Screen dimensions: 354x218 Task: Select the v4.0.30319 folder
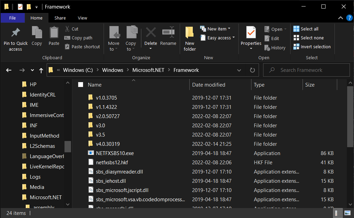108,144
